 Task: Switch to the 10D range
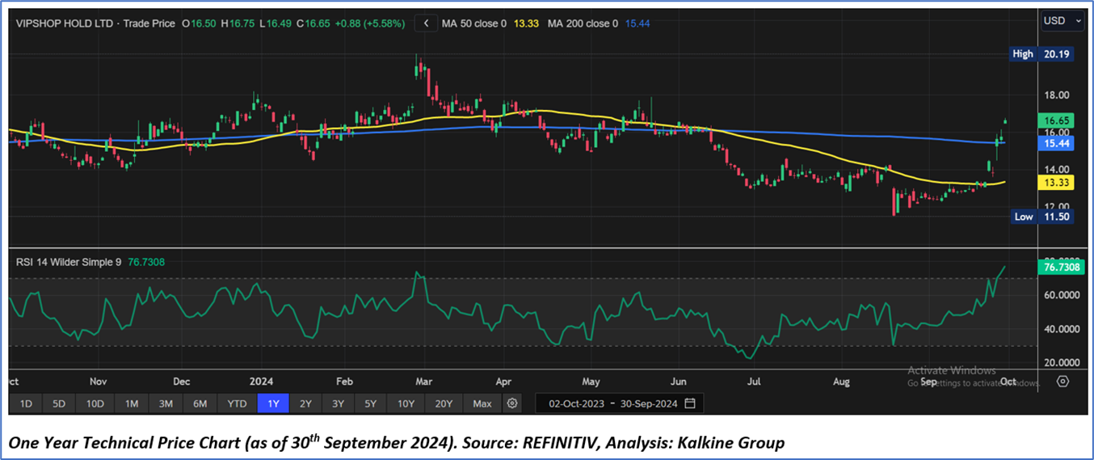[x=95, y=403]
